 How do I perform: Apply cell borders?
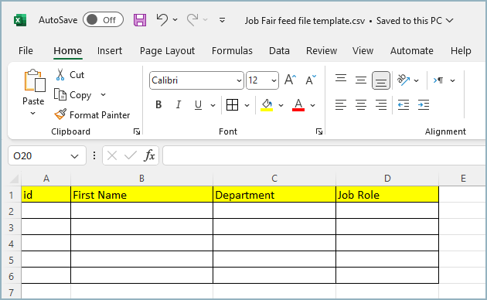click(x=233, y=105)
